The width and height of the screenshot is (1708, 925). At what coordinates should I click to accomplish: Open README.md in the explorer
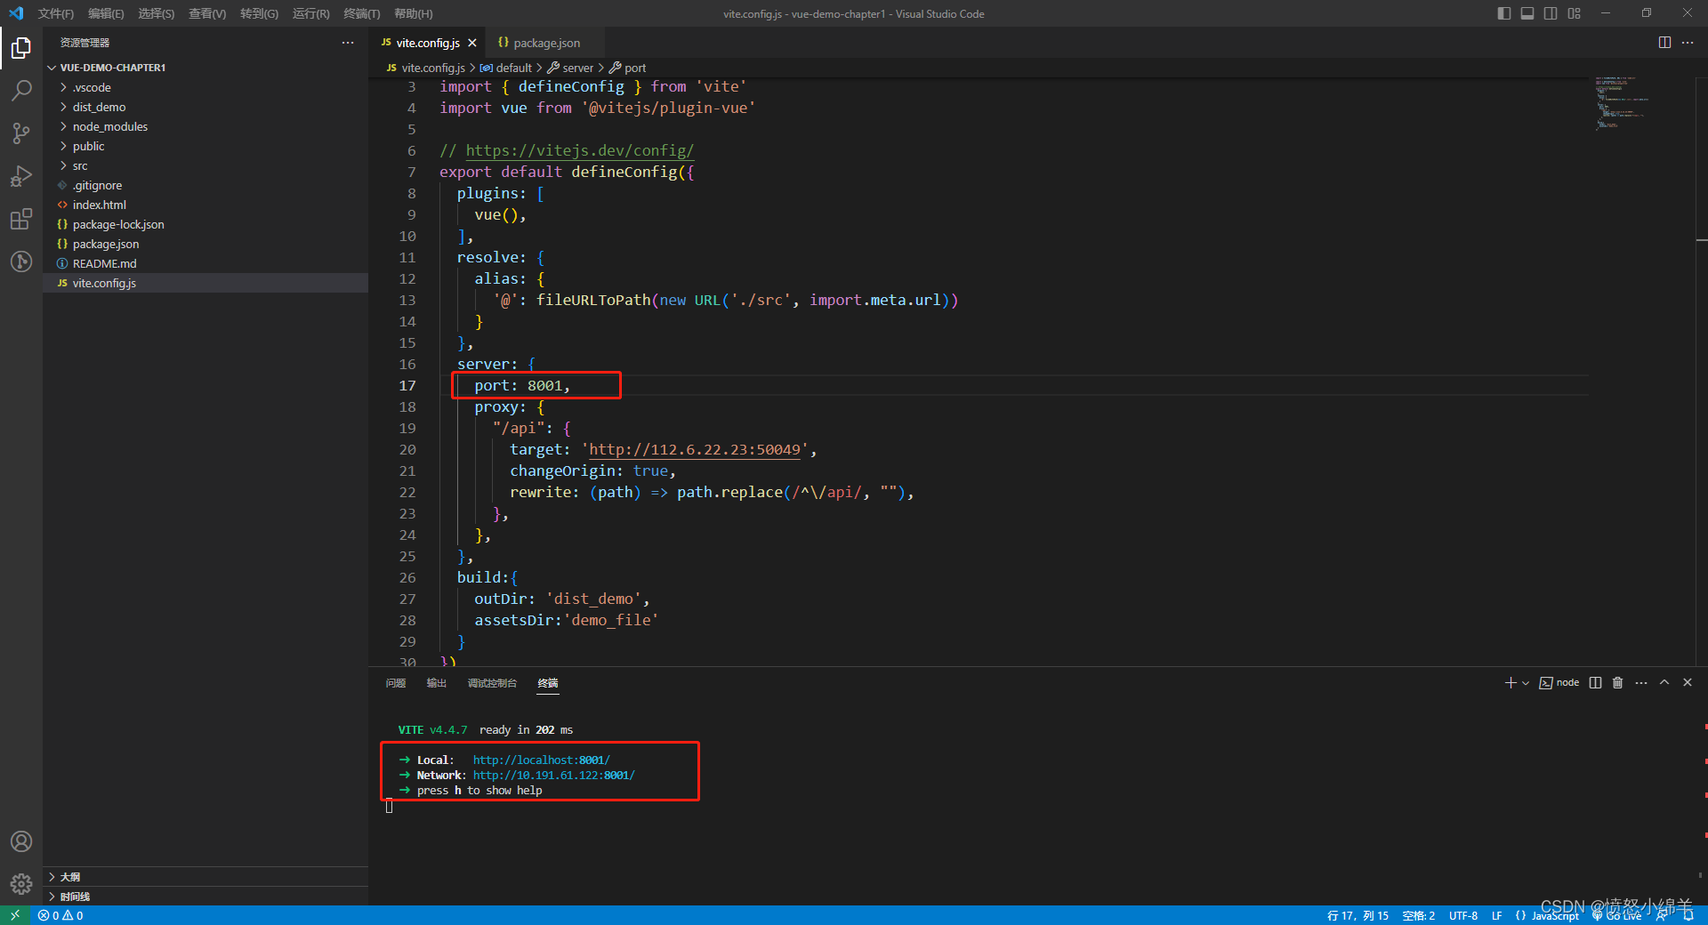[x=205, y=263]
